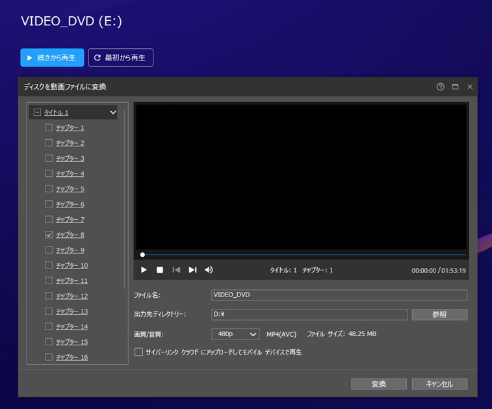The image size is (492, 409).
Task: Collapse the タイトル 1 chevron arrow
Action: coord(113,112)
